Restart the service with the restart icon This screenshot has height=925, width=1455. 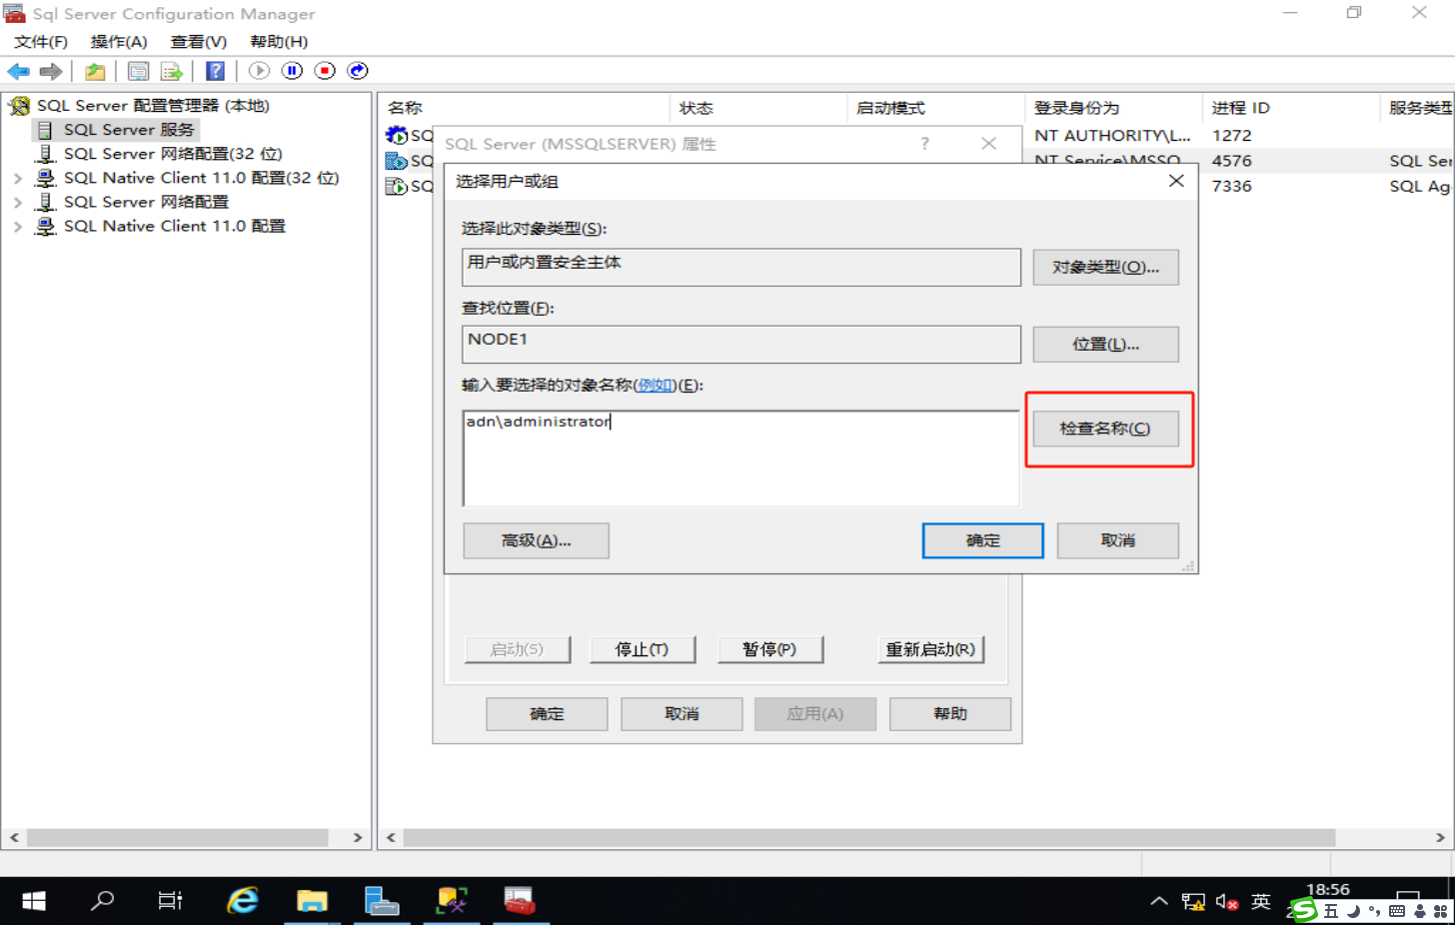pyautogui.click(x=358, y=71)
